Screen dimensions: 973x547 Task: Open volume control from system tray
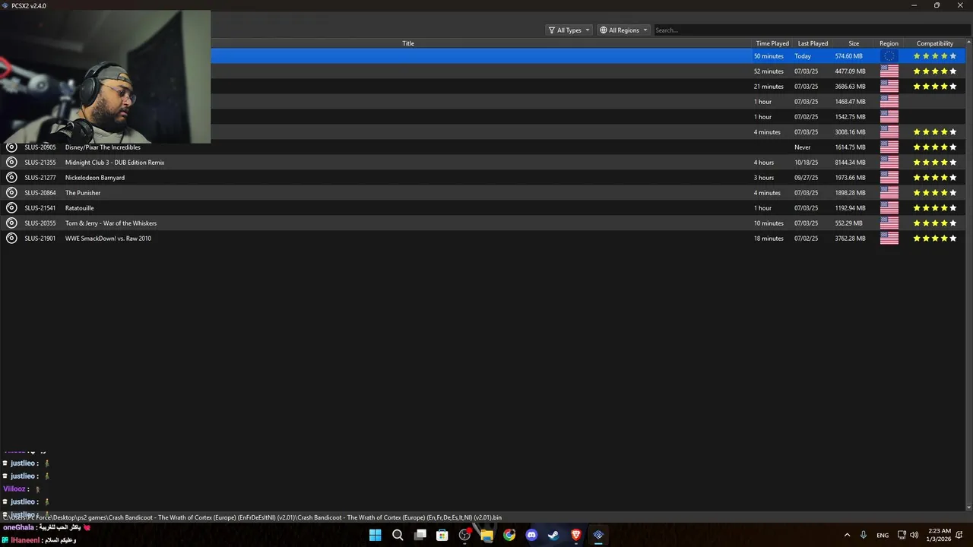coord(914,535)
